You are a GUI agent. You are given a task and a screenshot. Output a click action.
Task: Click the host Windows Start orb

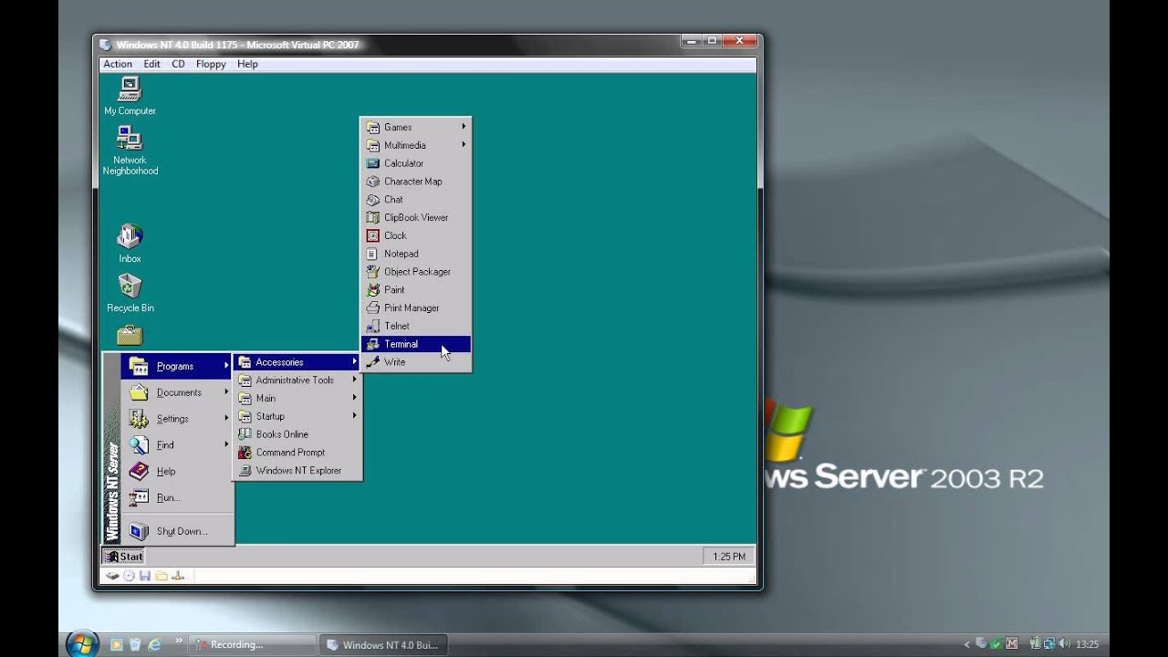(83, 643)
